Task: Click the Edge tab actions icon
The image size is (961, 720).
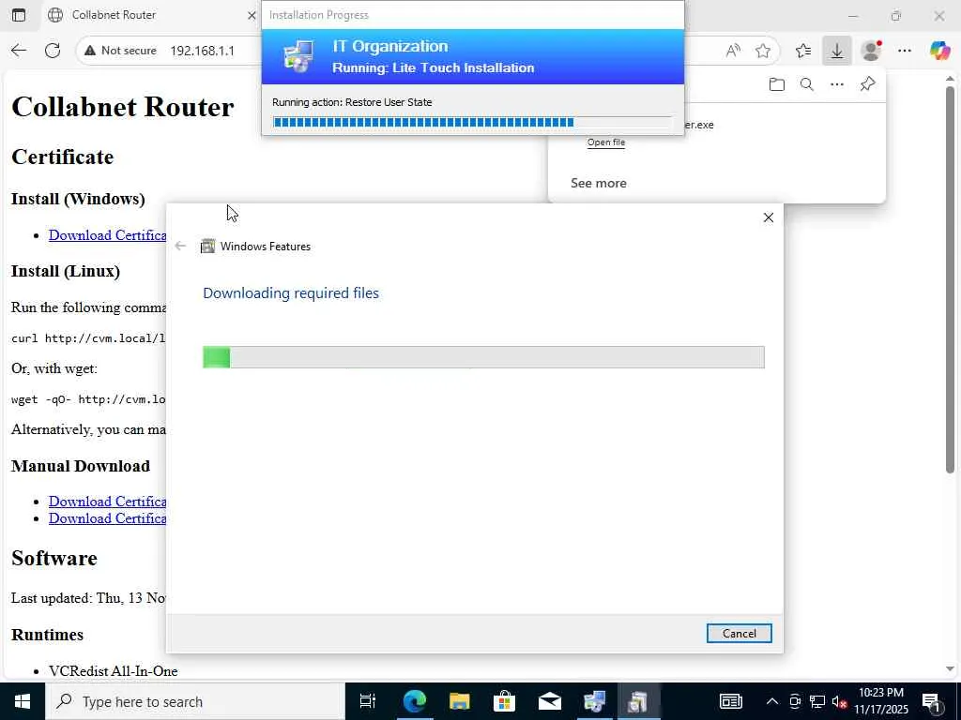Action: [x=19, y=15]
